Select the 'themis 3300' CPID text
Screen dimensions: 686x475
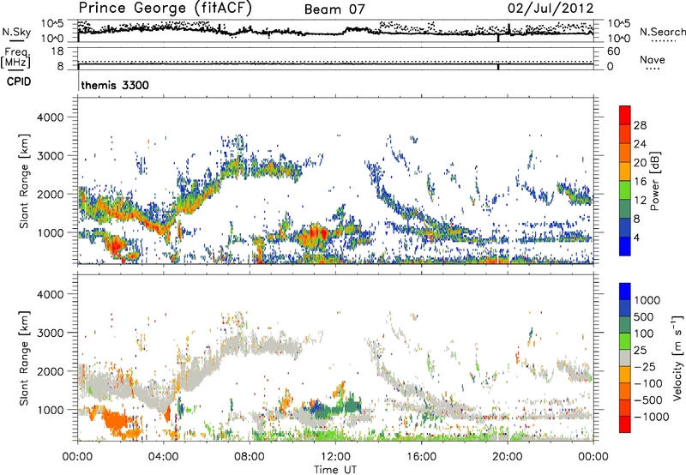pos(115,85)
